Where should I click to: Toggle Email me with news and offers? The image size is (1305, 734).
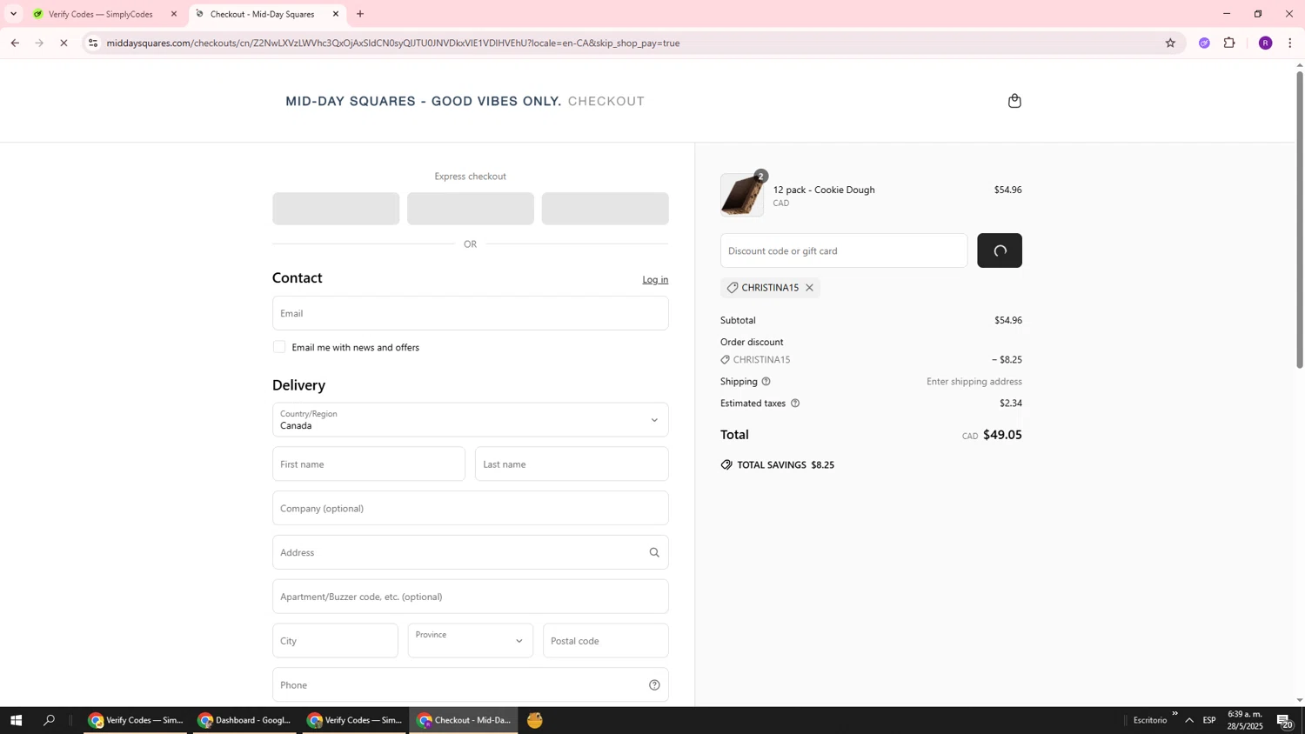tap(279, 347)
